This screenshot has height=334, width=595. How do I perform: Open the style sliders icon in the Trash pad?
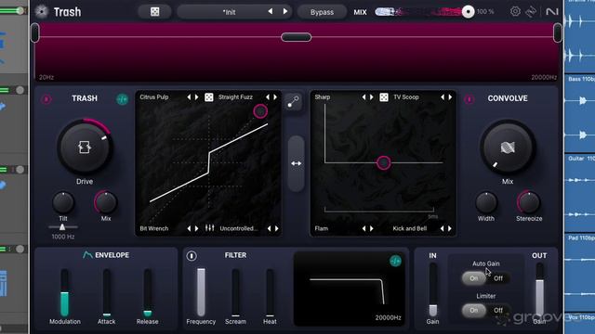[209, 228]
